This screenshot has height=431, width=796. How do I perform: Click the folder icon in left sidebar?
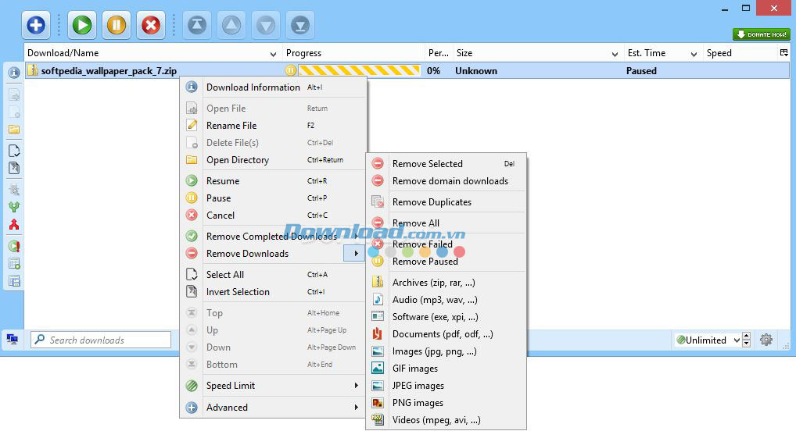click(x=14, y=130)
